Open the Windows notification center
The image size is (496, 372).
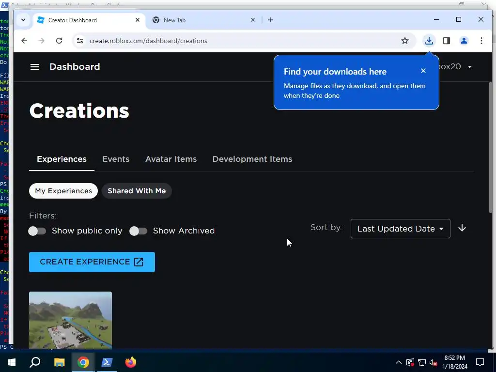(x=480, y=362)
